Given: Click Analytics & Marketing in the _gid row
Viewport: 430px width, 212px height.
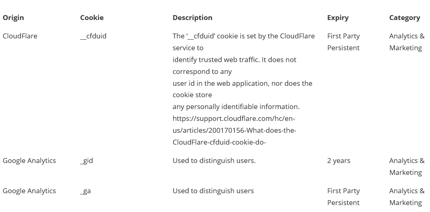Looking at the screenshot, I should coord(407,167).
